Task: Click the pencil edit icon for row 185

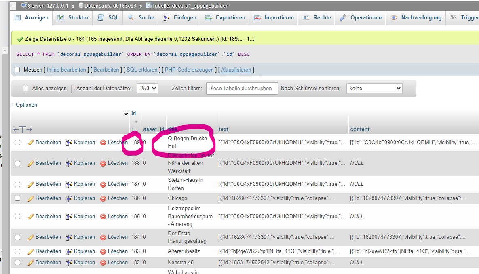Action: click(31, 217)
